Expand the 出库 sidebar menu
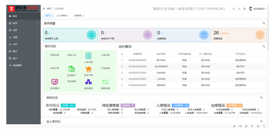The image size is (275, 133). coord(24,30)
